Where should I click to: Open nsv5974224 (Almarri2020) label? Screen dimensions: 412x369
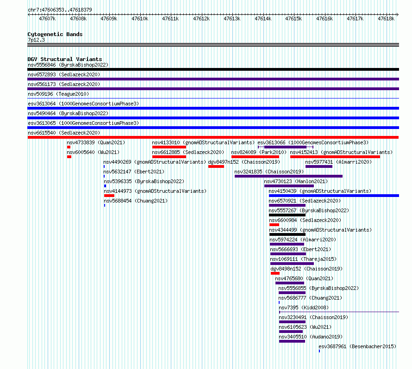pyautogui.click(x=303, y=240)
